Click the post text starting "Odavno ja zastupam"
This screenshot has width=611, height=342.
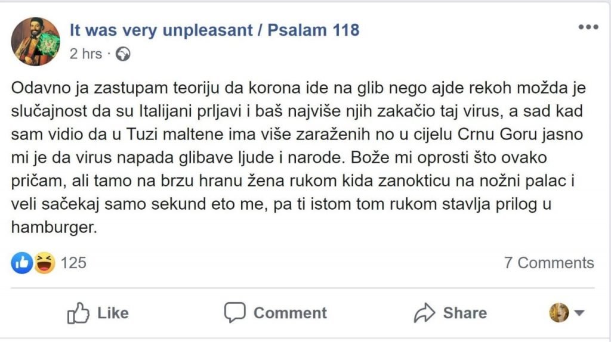point(298,157)
